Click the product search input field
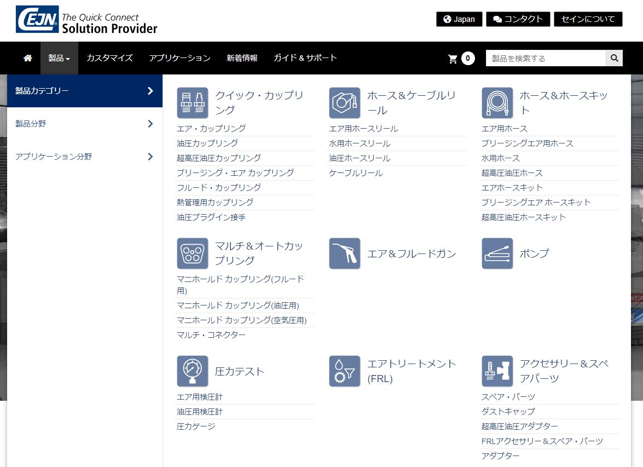643x467 pixels. pyautogui.click(x=545, y=59)
